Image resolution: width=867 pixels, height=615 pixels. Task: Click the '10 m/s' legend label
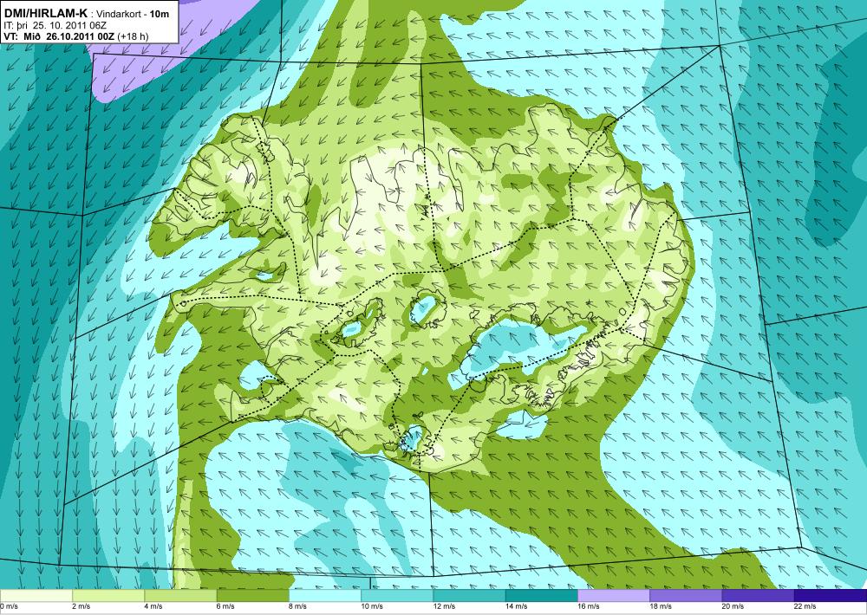click(372, 606)
